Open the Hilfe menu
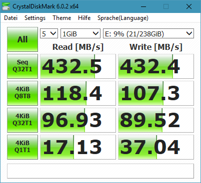Screen dimensions: 201x183 (x=84, y=18)
